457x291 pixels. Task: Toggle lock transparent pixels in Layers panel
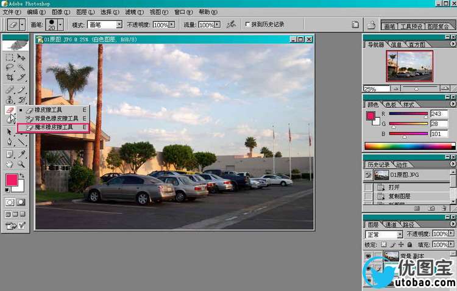tap(384, 244)
